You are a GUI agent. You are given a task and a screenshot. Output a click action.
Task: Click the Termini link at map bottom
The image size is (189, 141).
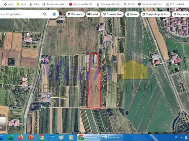161,133
